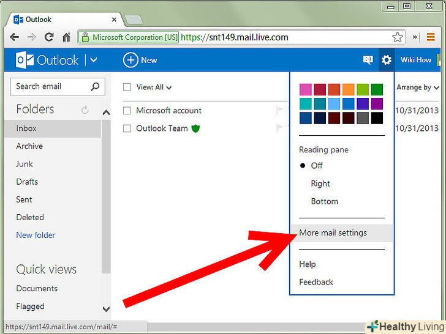Collapse the Folders section chevron
This screenshot has width=446, height=334.
[106, 113]
